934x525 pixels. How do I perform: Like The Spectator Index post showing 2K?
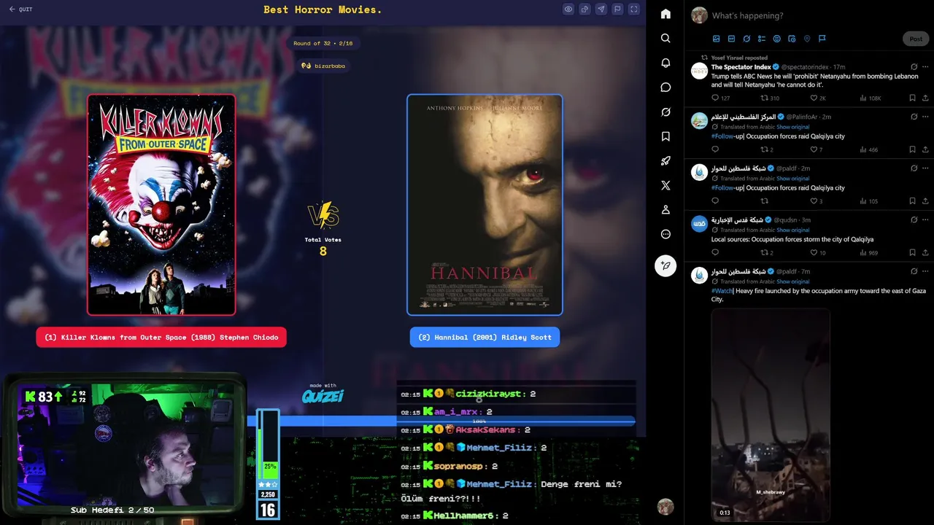pyautogui.click(x=818, y=98)
